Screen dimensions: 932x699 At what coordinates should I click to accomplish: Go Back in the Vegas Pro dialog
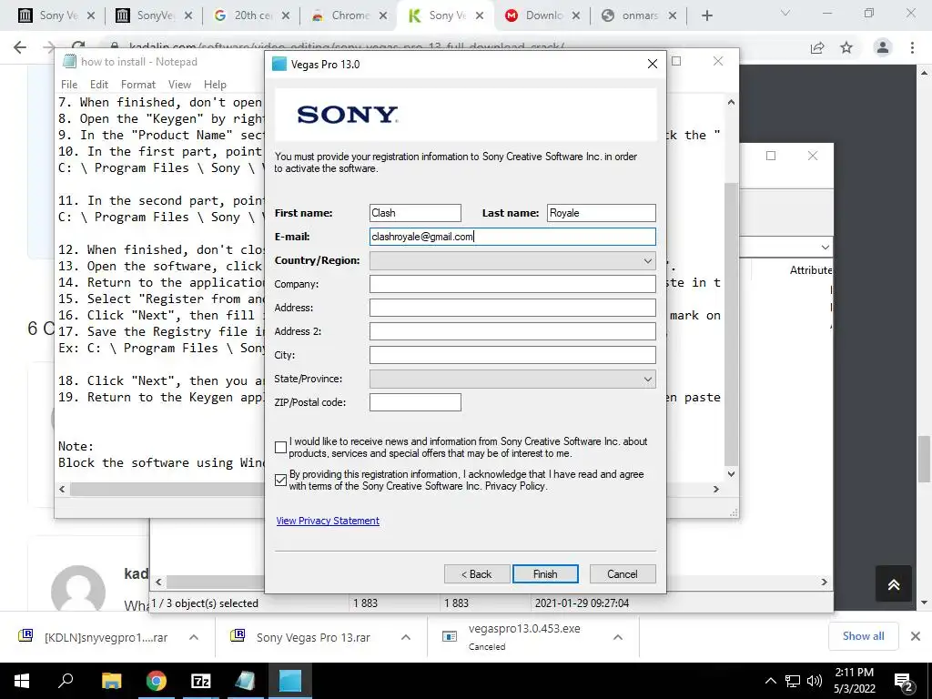[x=477, y=573]
